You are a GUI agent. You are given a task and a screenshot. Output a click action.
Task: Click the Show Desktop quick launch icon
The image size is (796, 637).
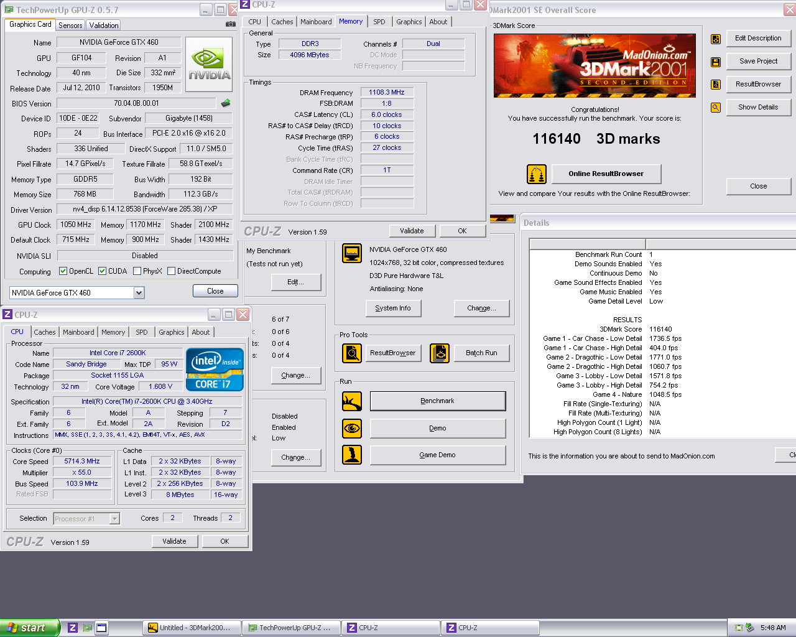(101, 628)
